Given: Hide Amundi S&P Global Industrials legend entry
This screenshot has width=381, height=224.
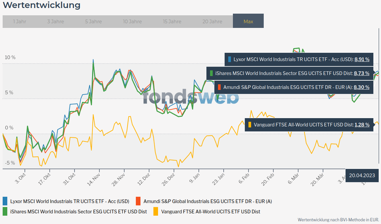Looking at the screenshot, I should tap(208, 201).
